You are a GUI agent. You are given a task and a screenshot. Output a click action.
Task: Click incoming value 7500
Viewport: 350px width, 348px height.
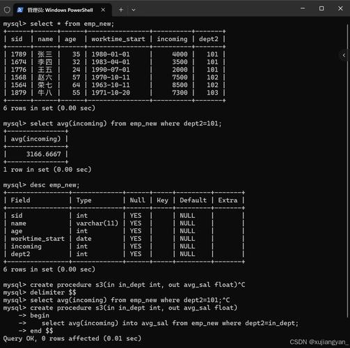click(x=180, y=77)
